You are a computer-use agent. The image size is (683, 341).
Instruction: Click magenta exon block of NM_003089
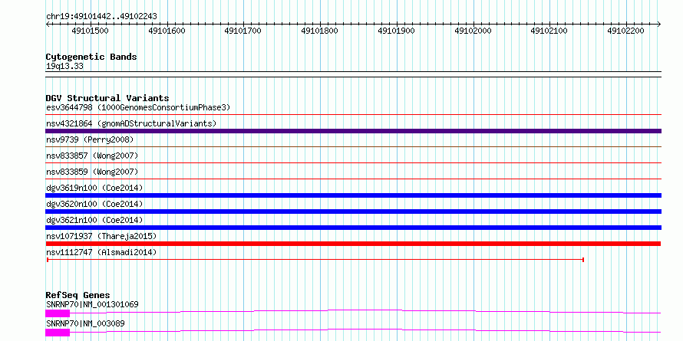pos(58,333)
